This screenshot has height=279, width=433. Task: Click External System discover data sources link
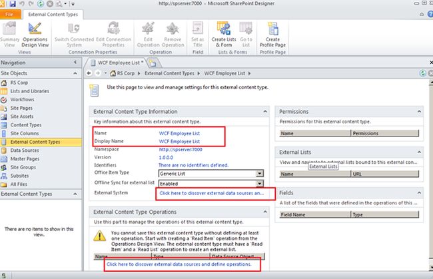(212, 193)
